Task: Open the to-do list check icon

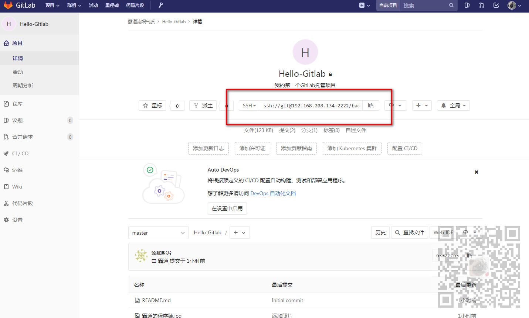Action: 496,5
